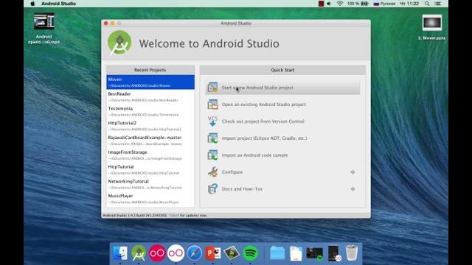
Task: Open the Android Studio application menu
Action: pyautogui.click(x=58, y=4)
